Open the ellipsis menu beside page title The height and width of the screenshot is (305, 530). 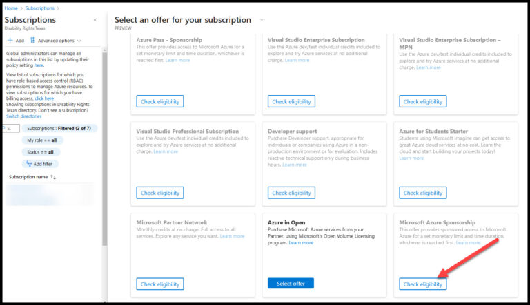tap(262, 20)
